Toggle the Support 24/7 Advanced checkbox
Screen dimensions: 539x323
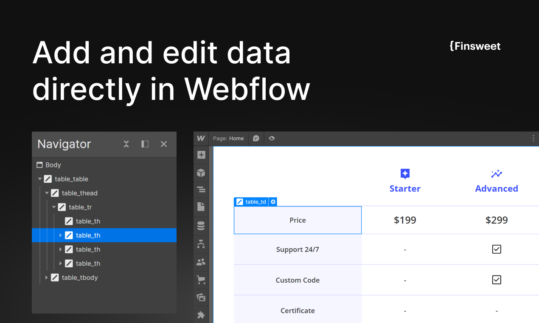tap(497, 249)
